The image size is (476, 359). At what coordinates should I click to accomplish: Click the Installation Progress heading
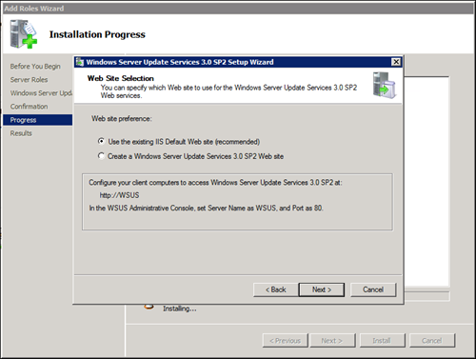pos(97,34)
